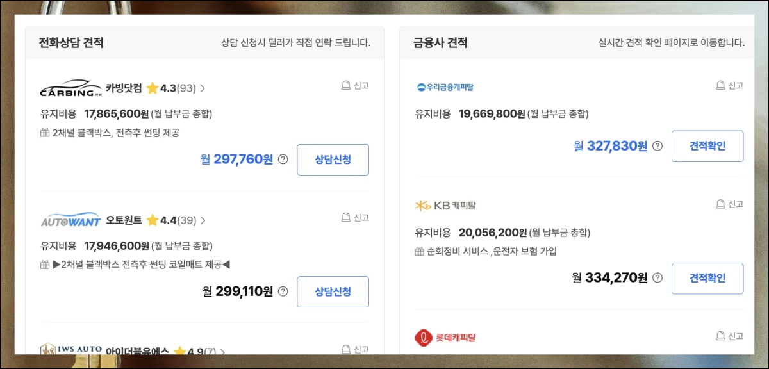Screen dimensions: 769x369
Task: Click the Woori Financial Capital logo
Action: [x=445, y=87]
